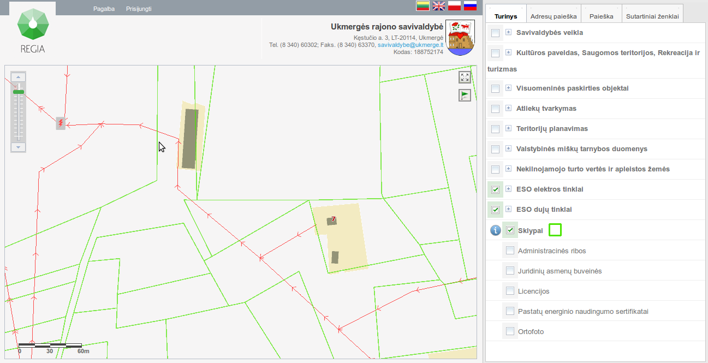708x363 pixels.
Task: Click Savivaldybės veikla label
Action: coord(550,32)
